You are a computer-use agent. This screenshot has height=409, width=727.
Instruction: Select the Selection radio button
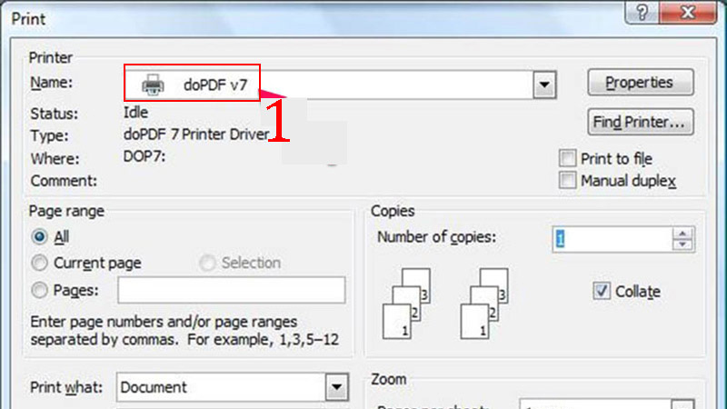coord(207,263)
